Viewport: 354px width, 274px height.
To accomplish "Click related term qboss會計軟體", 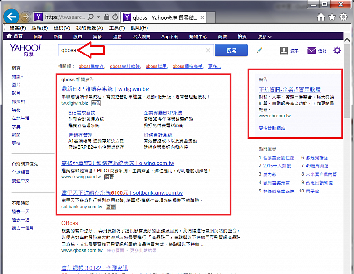I will 124,66.
